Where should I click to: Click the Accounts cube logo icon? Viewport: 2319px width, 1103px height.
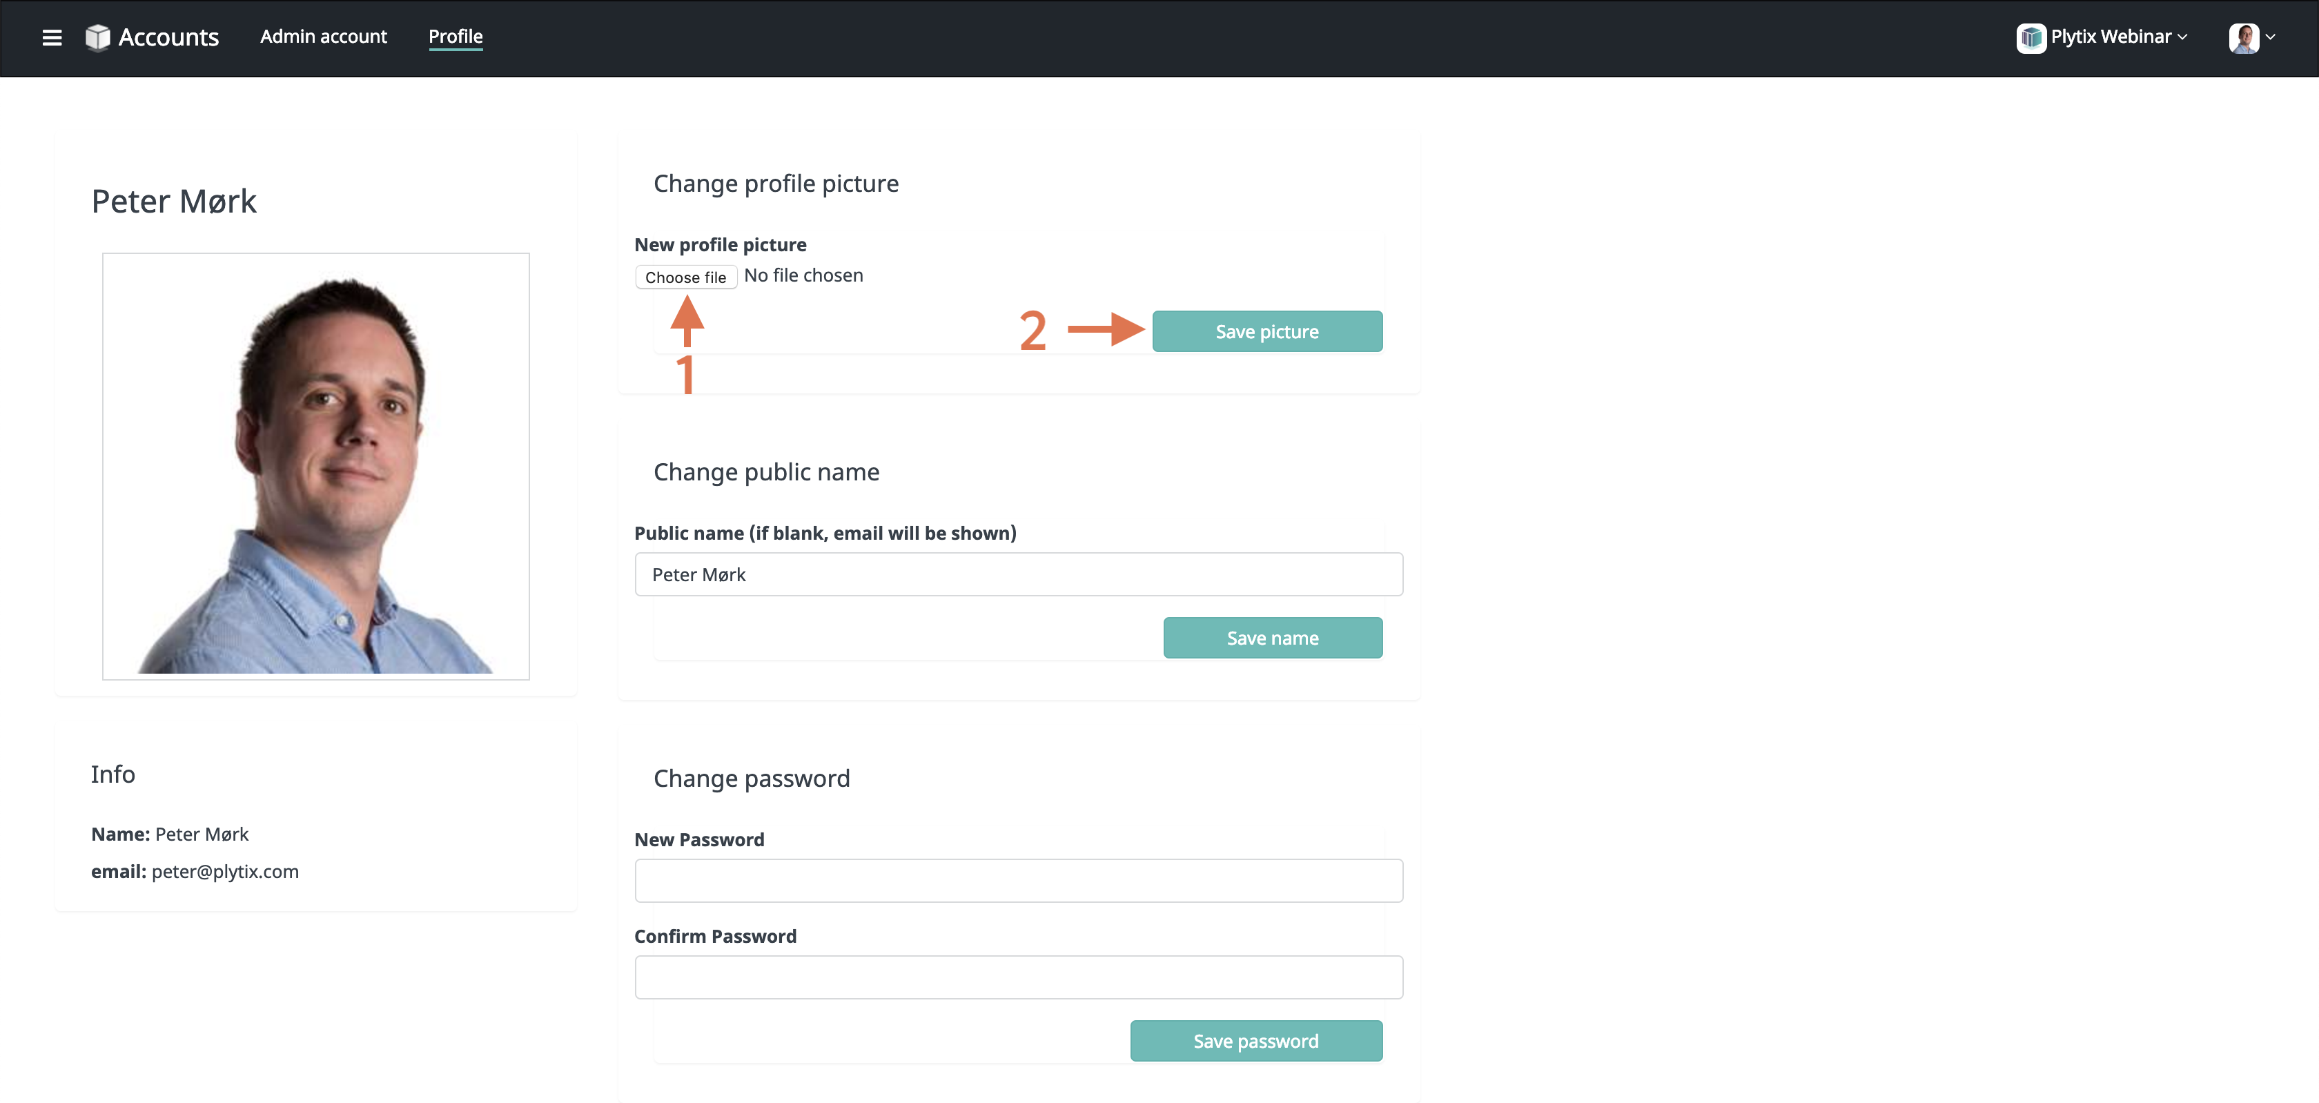(x=97, y=37)
